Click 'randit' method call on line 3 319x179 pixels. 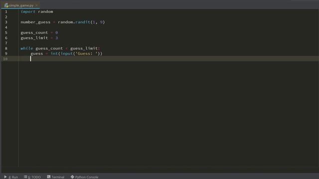[83, 22]
